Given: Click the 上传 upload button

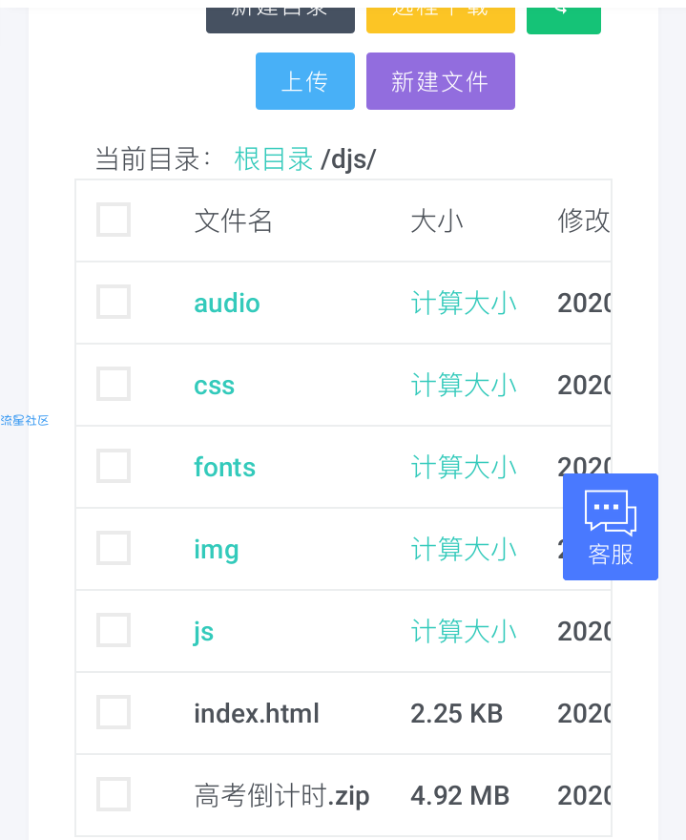Looking at the screenshot, I should pos(304,81).
